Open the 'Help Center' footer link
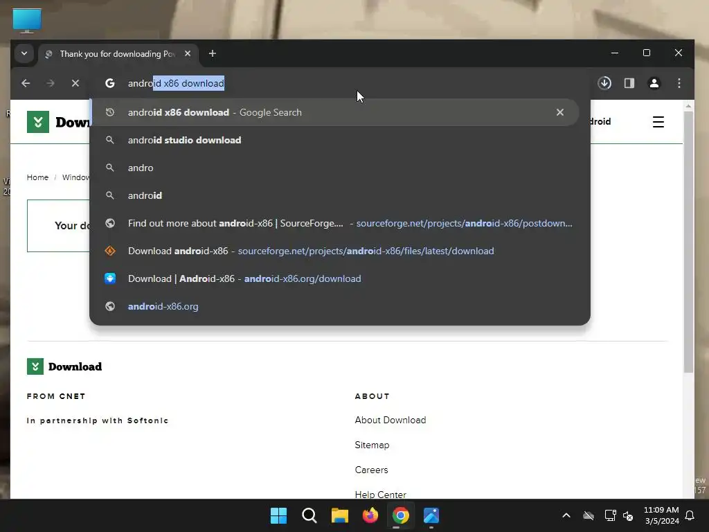 point(380,495)
